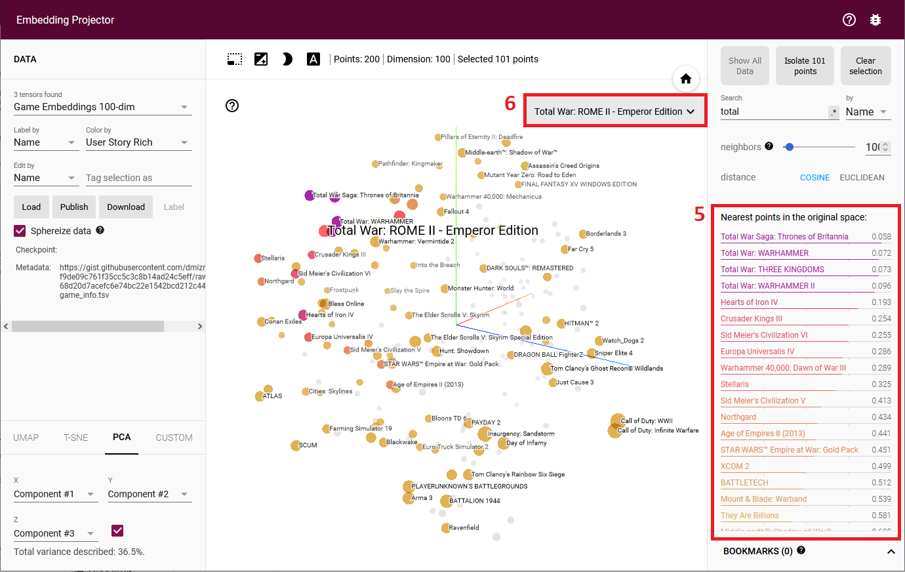Adjust the neighbors slider handle
The height and width of the screenshot is (572, 905).
[x=790, y=147]
